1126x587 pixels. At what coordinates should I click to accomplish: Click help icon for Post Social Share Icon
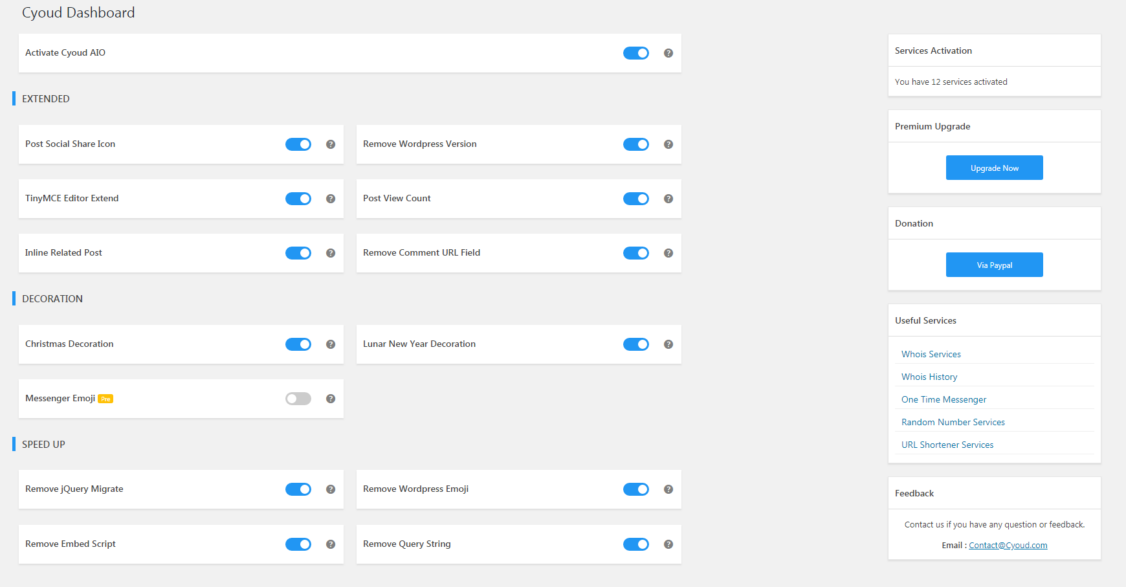point(331,144)
